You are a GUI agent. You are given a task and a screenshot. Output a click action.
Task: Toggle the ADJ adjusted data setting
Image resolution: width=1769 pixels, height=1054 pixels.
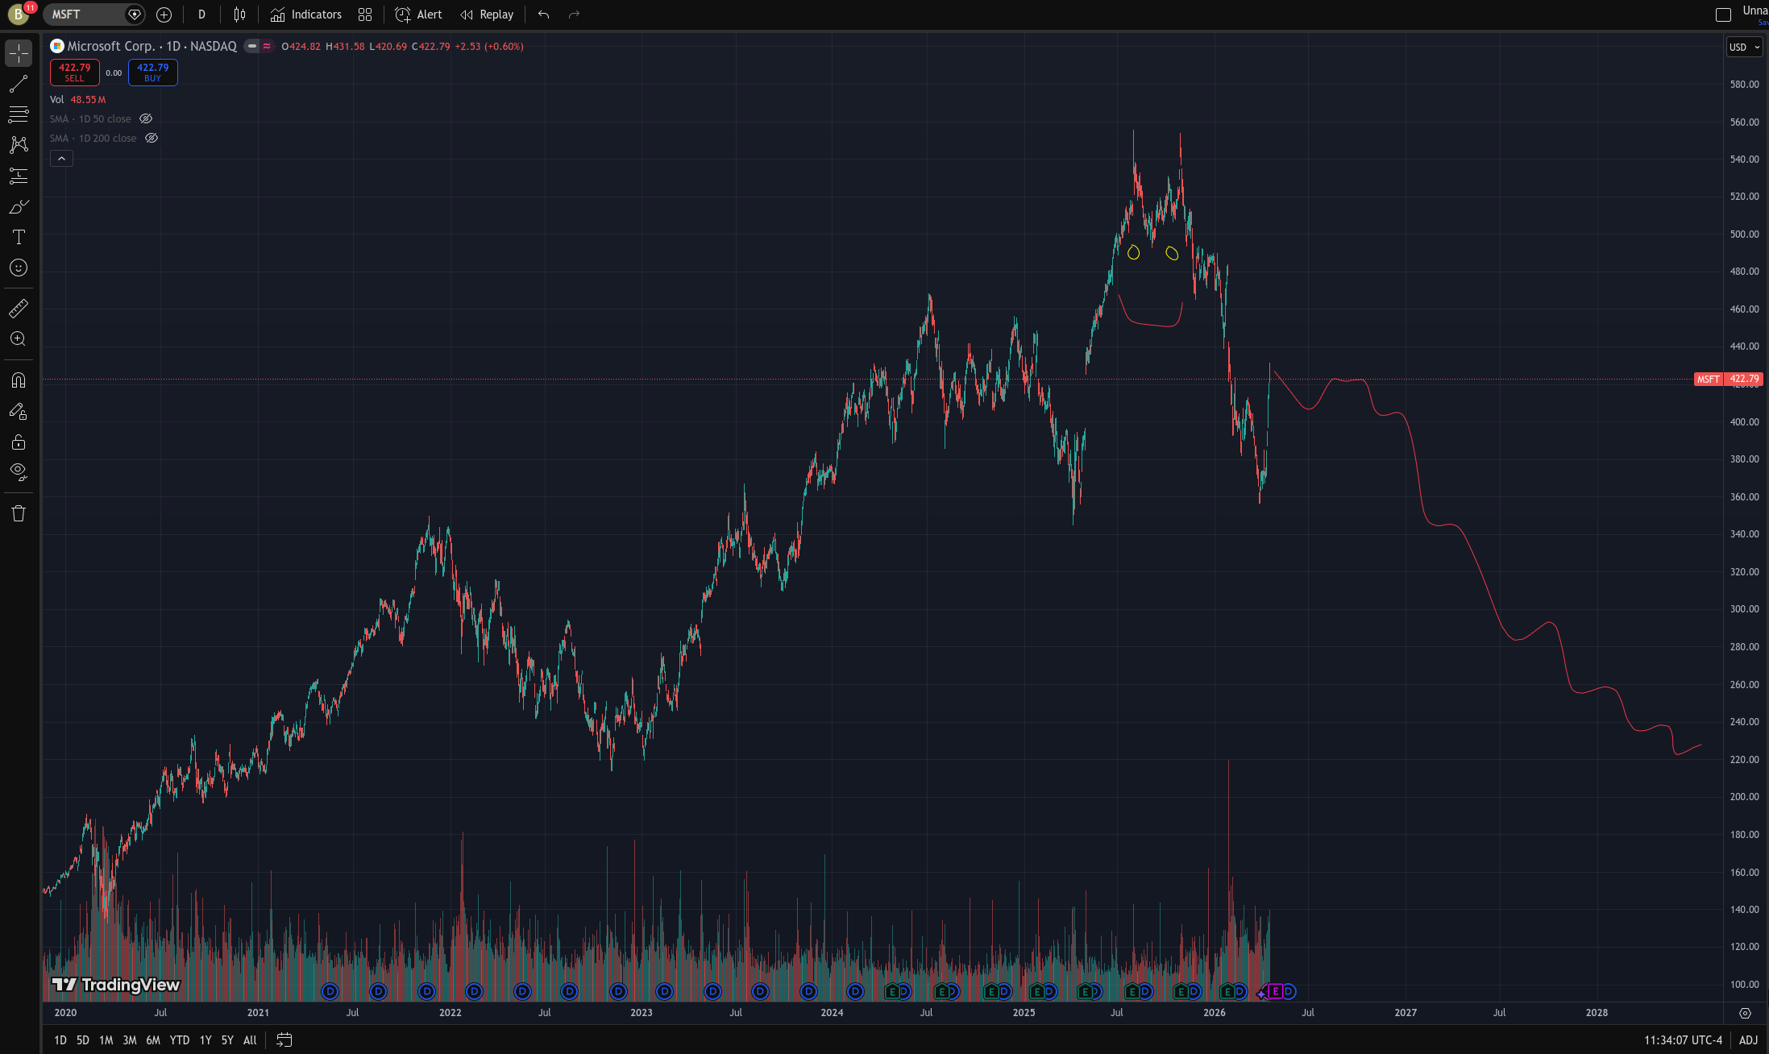pos(1748,1040)
